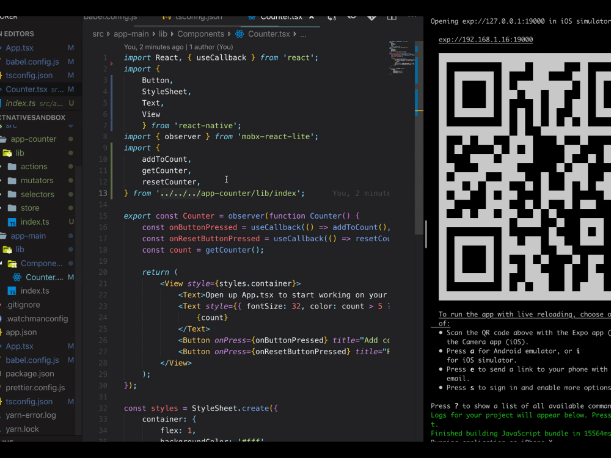Open app.json in the explorer
Viewport: 611px width, 458px height.
point(21,333)
